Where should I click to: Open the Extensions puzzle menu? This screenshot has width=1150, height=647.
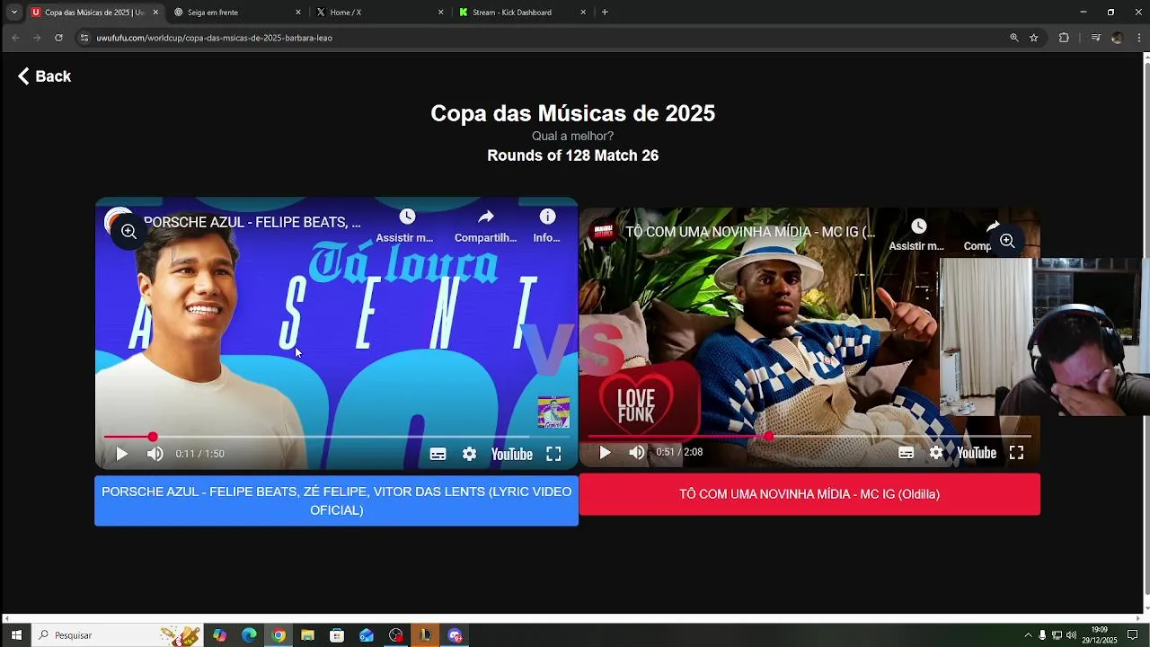tap(1064, 38)
